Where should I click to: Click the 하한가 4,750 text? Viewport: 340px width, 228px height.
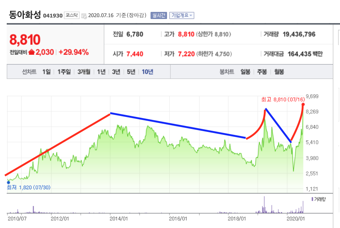214,54
